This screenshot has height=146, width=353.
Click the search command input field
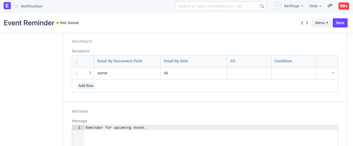pyautogui.click(x=217, y=6)
